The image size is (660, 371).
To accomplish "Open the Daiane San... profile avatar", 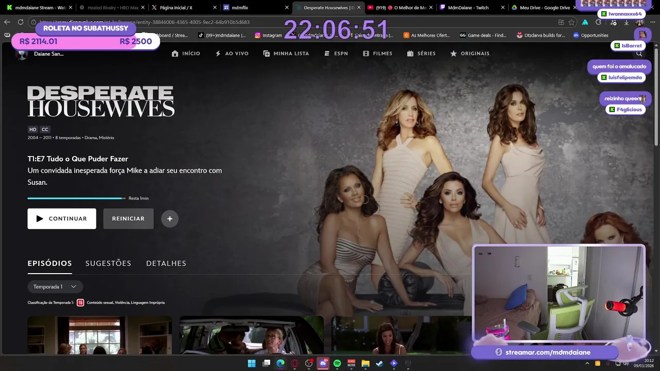I will coord(22,54).
